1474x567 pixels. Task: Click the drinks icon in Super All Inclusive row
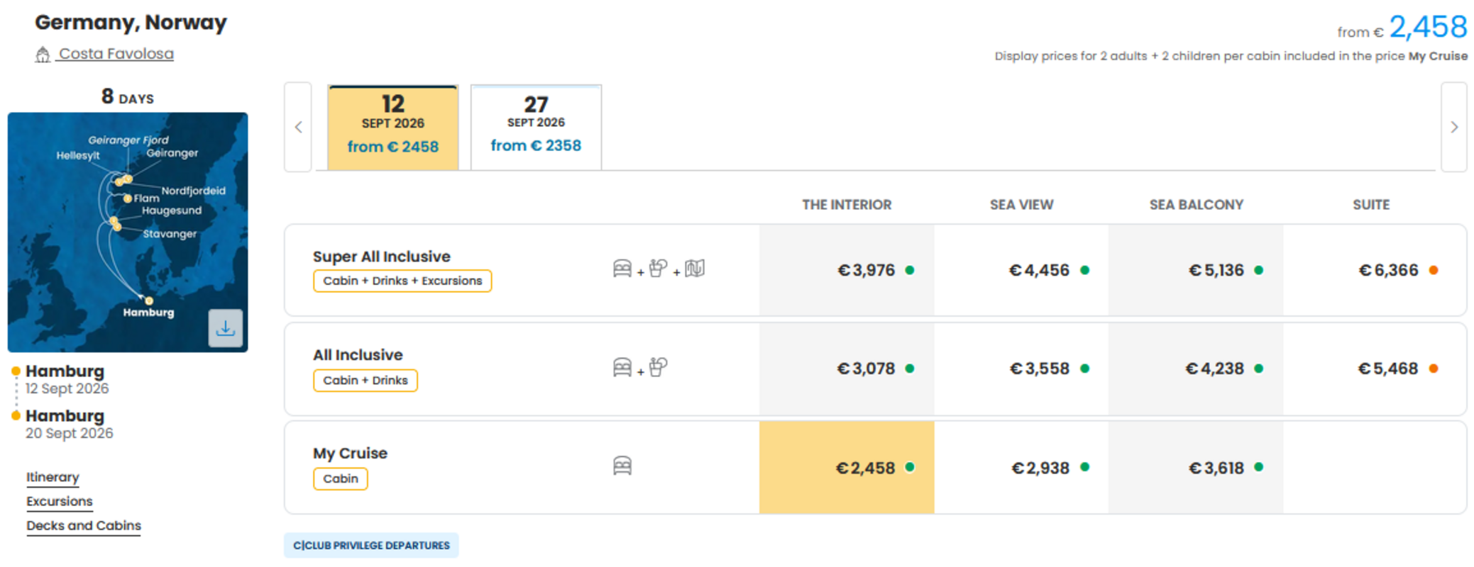658,269
